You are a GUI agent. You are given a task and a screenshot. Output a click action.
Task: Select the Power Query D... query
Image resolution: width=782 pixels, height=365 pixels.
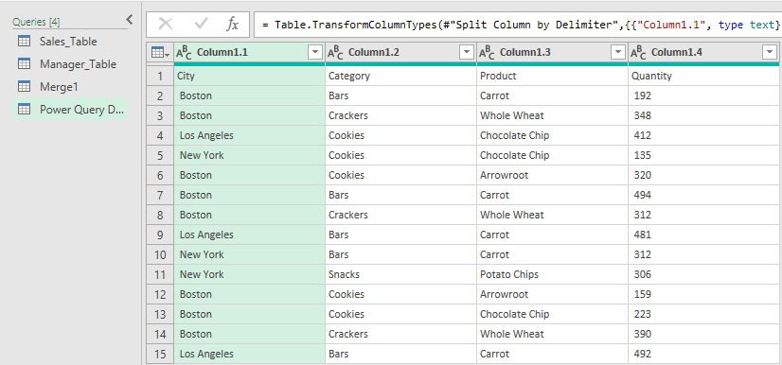(70, 110)
